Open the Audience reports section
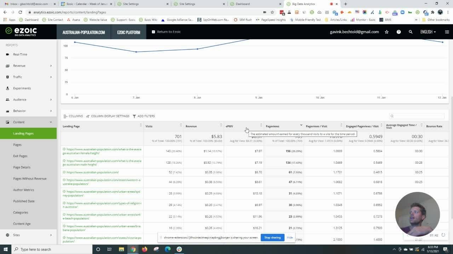Image resolution: width=453 pixels, height=254 pixels. [19, 99]
